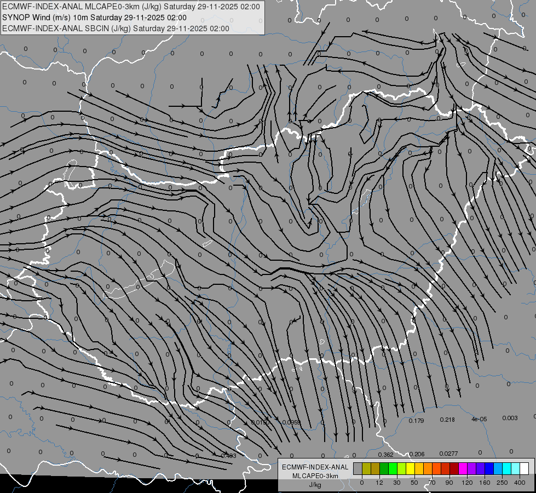
Task: Click the legend scale value 160
Action: click(x=485, y=483)
